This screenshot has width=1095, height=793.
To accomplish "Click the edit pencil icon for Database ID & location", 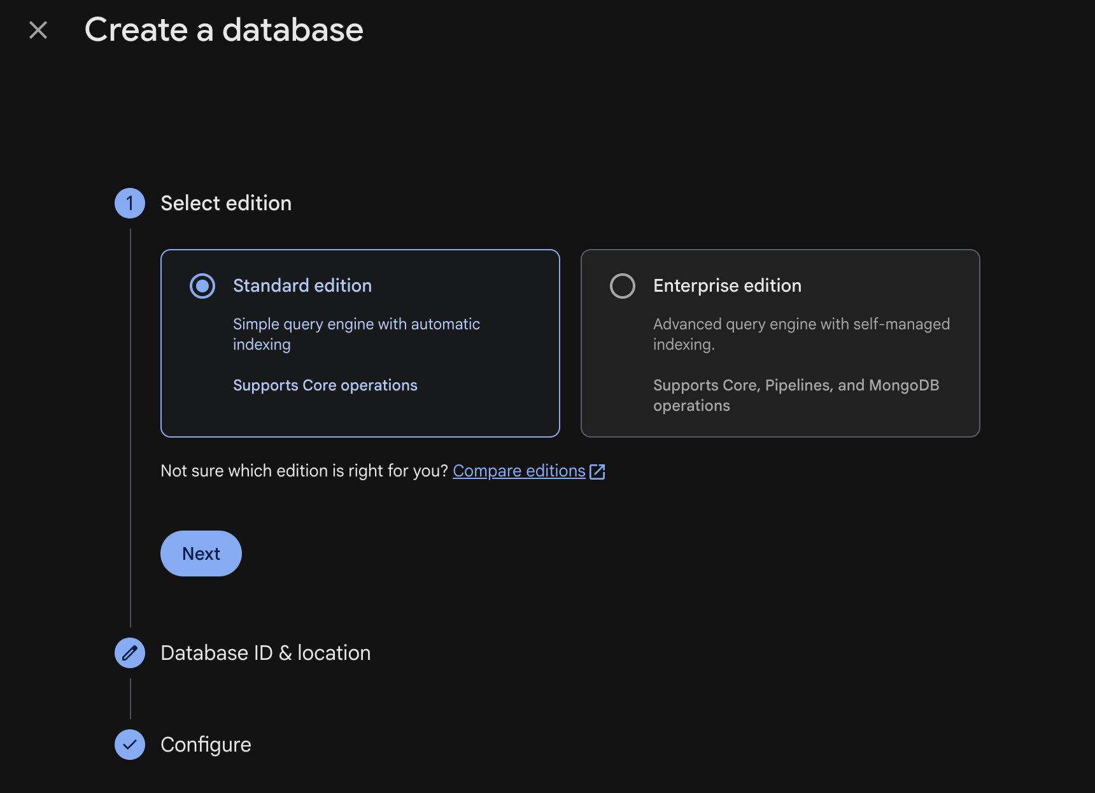I will pos(130,652).
